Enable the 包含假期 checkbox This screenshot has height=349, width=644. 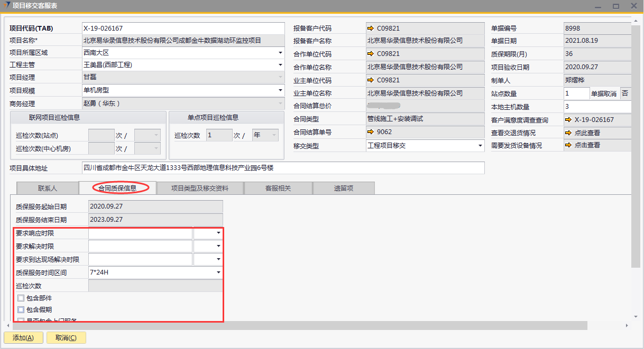point(21,310)
